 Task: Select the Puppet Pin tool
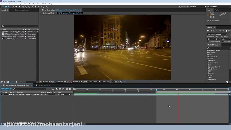click(x=46, y=7)
